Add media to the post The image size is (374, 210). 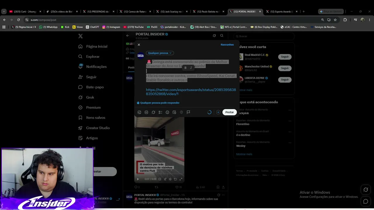139,112
